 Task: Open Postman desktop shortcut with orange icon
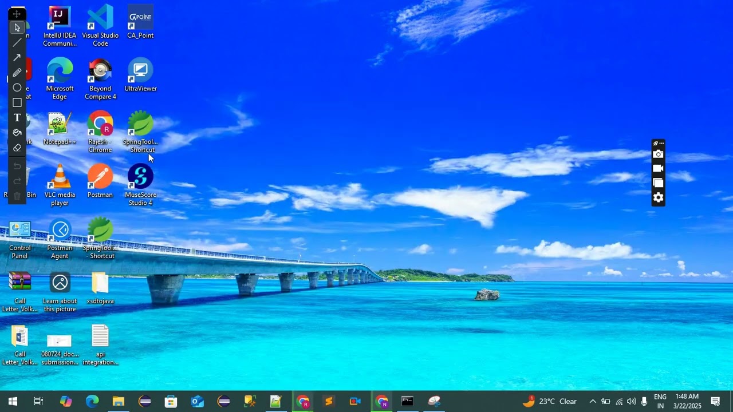click(x=100, y=181)
